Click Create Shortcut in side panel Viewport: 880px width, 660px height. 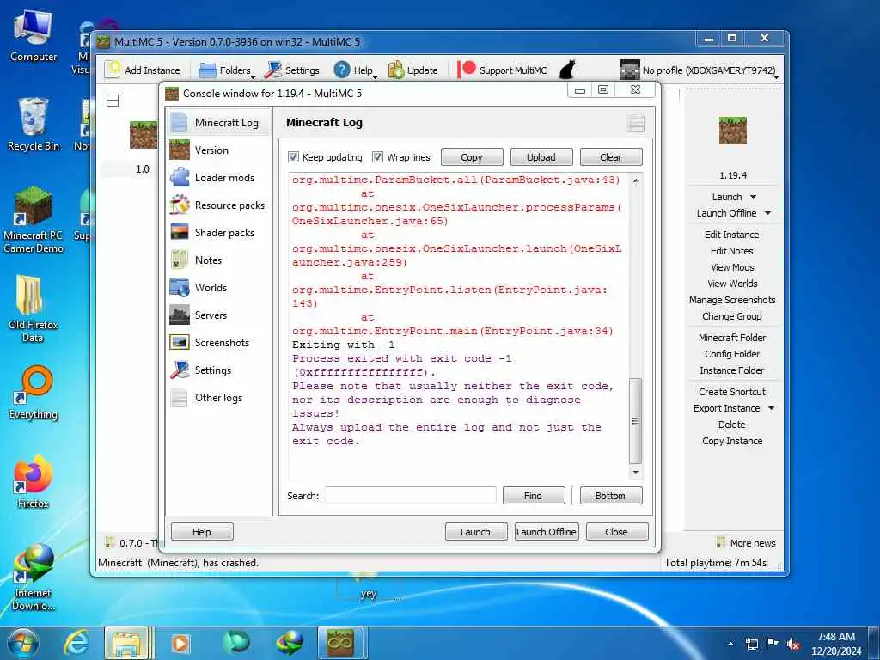click(x=732, y=392)
